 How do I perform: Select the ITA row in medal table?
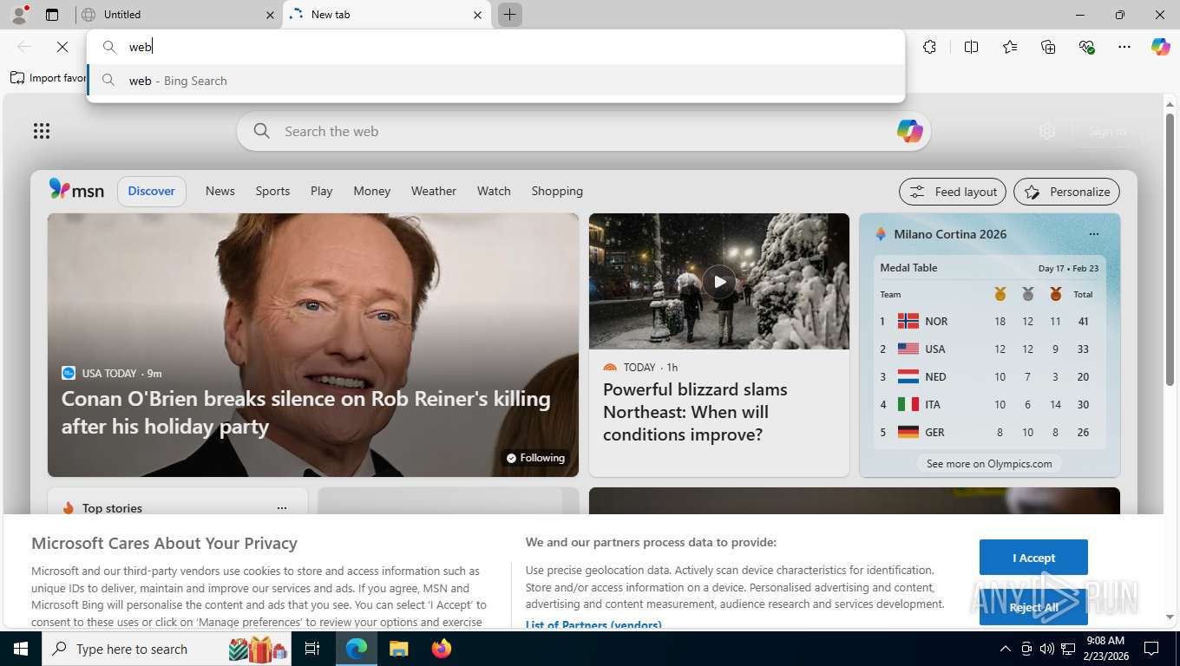tap(989, 404)
